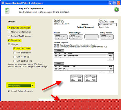Maximize the Create Itemized Patient Statements window
This screenshot has width=121, height=110.
tap(115, 3)
